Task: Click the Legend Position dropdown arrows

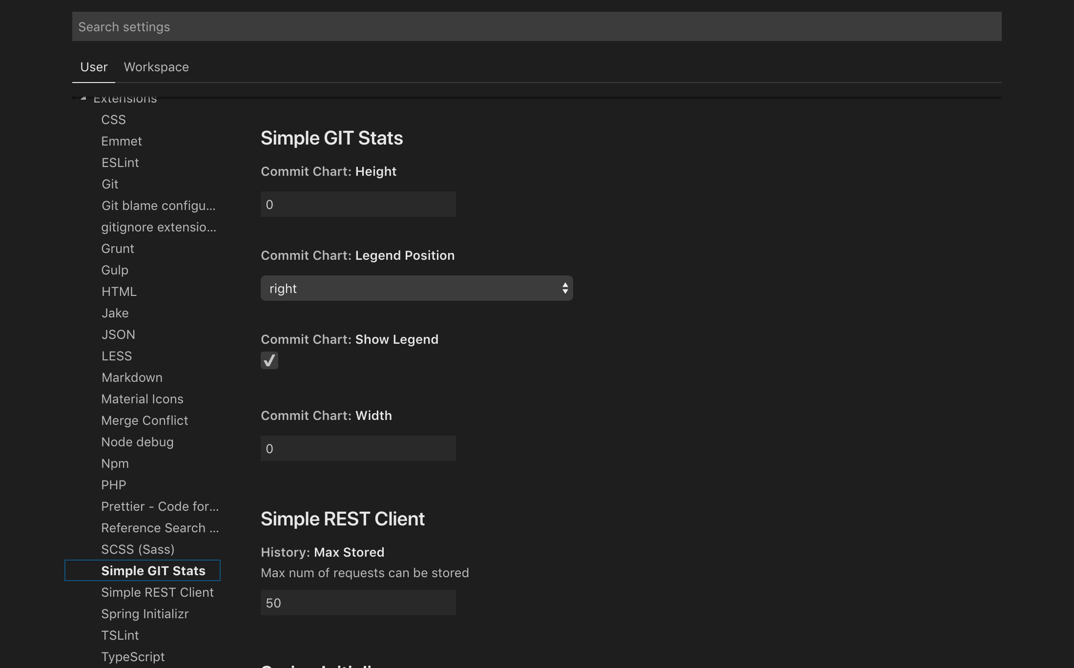Action: pos(565,288)
